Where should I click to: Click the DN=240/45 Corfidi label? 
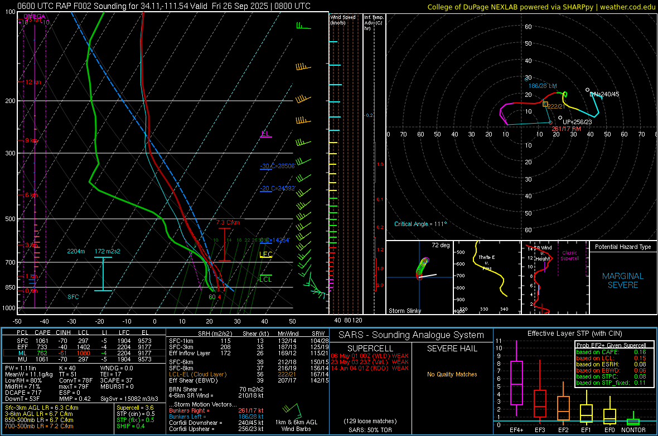tap(604, 94)
